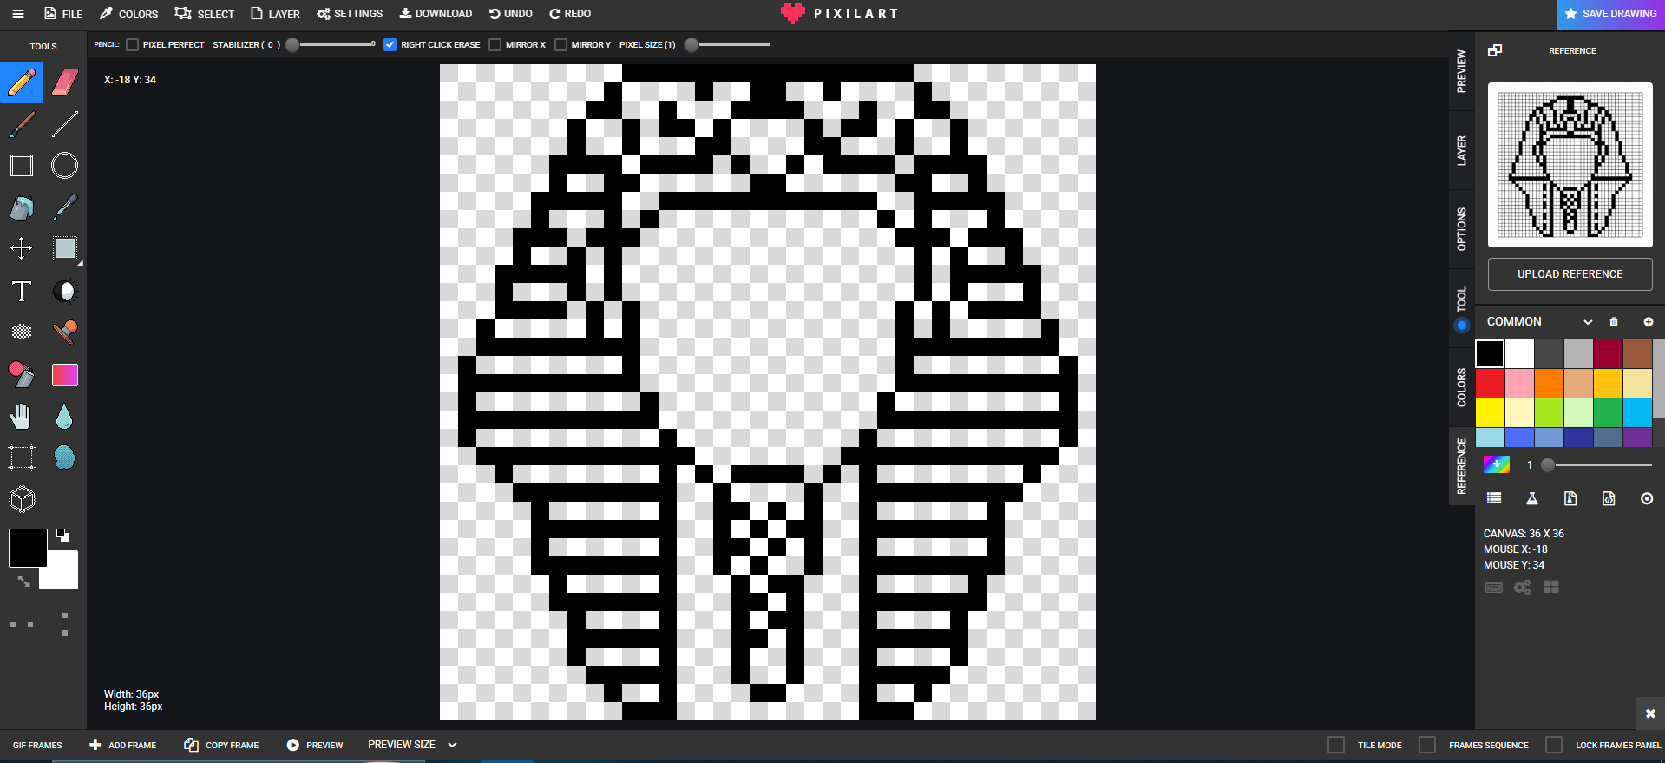
Task: Enable Mirror Y checkbox
Action: pos(560,44)
